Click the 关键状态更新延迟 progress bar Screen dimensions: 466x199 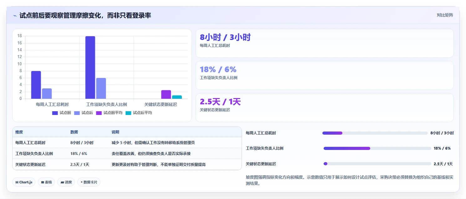pos(377,164)
